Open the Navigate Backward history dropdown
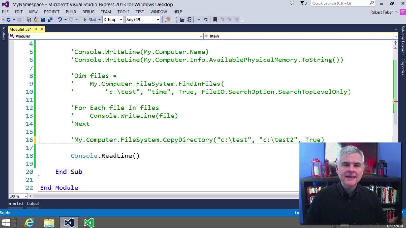 pos(14,20)
